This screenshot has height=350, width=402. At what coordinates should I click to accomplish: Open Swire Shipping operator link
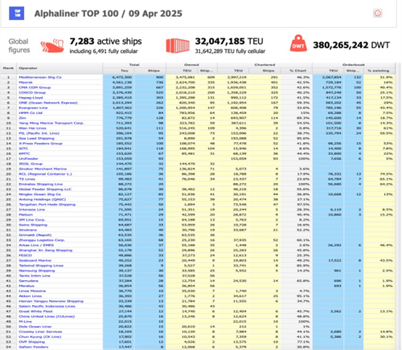click(33, 225)
